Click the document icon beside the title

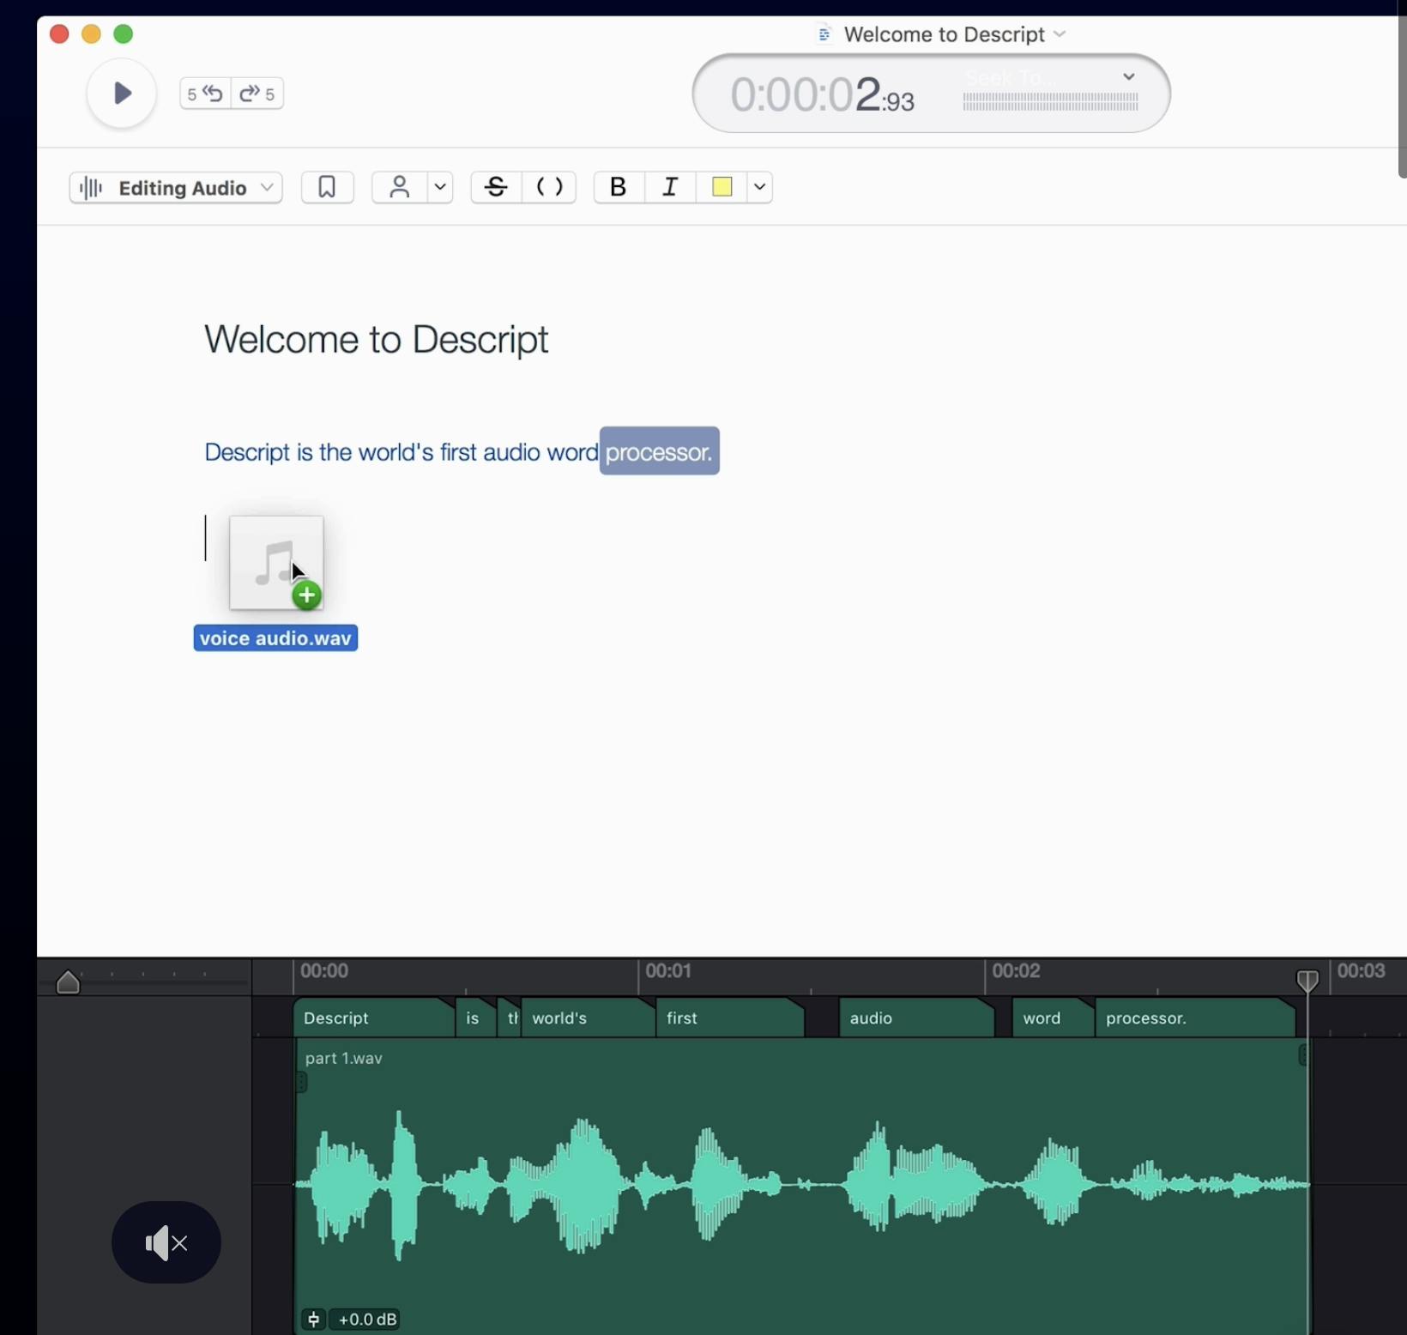824,34
